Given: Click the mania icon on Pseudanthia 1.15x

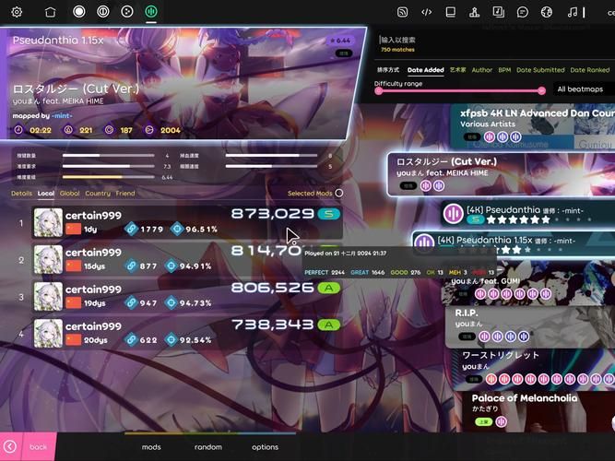Looking at the screenshot, I should point(424,242).
